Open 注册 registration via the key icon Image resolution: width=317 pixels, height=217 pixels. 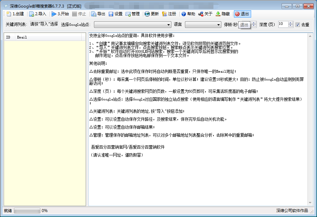(x=164, y=14)
